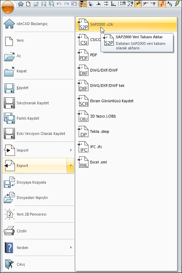This screenshot has height=273, width=182.
Task: Choose Dosyadan Yapıştır
Action: [38, 198]
